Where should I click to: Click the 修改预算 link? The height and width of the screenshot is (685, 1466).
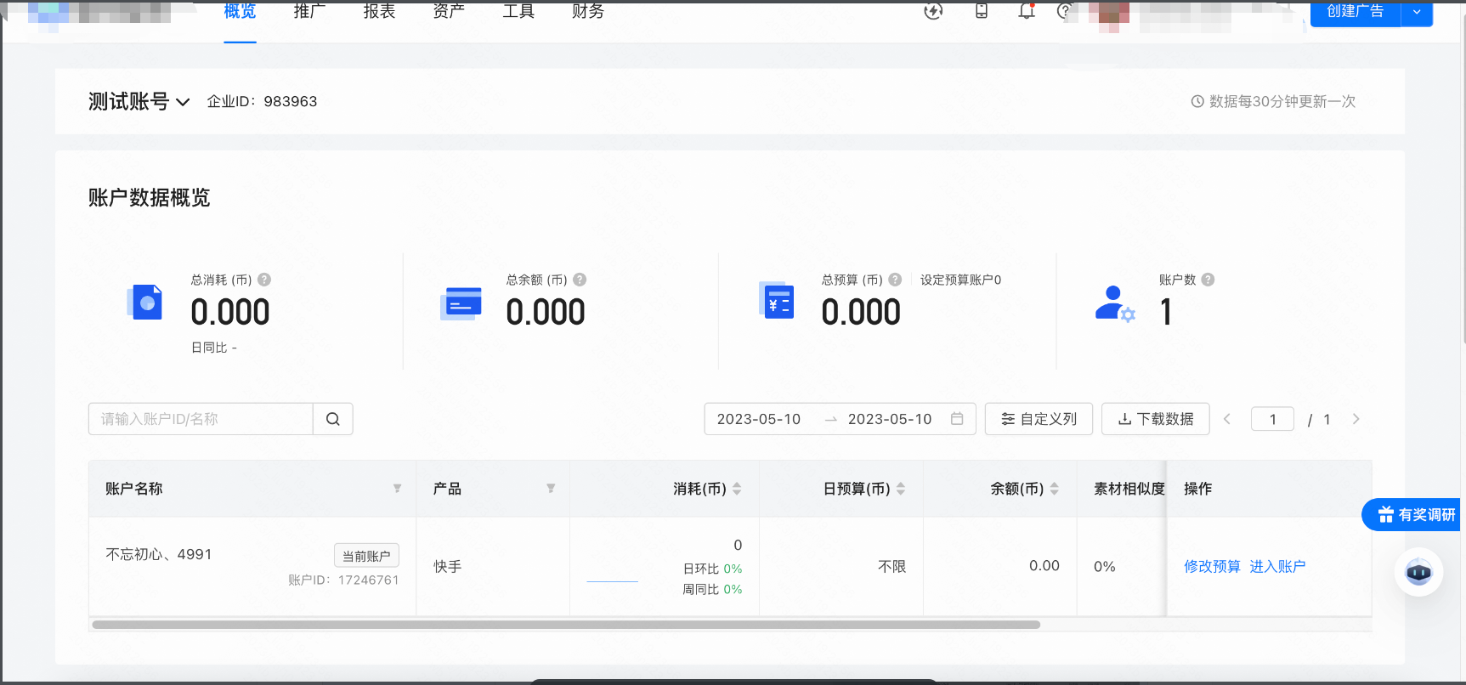pos(1212,567)
